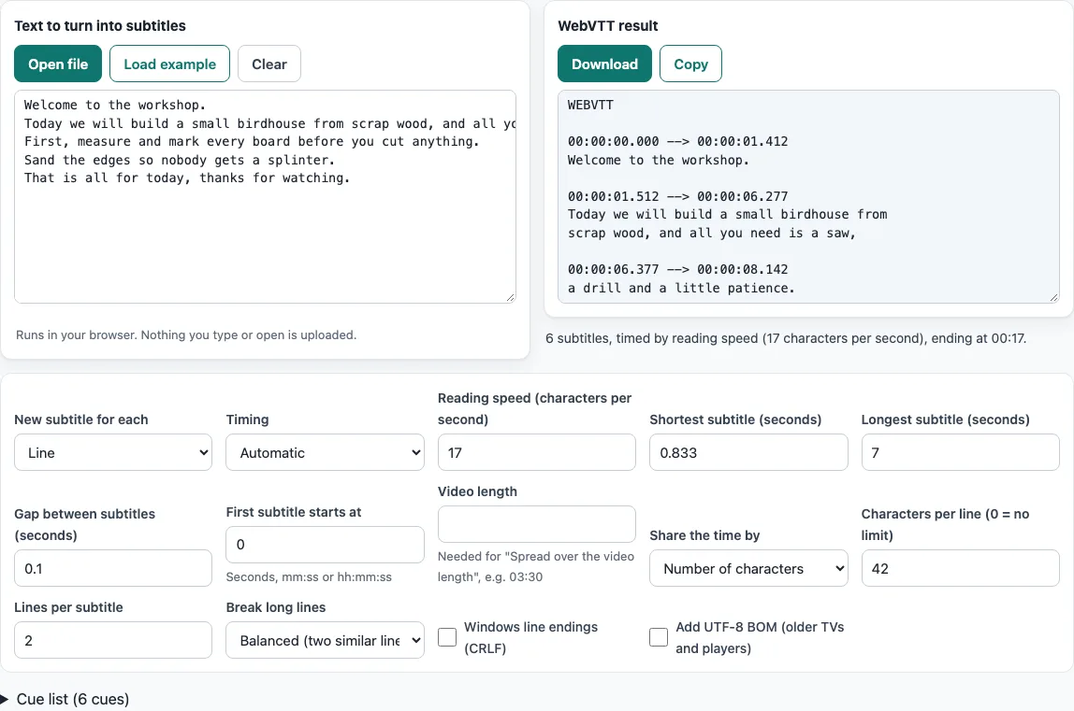
Task: Click the Open file button
Action: (x=58, y=64)
